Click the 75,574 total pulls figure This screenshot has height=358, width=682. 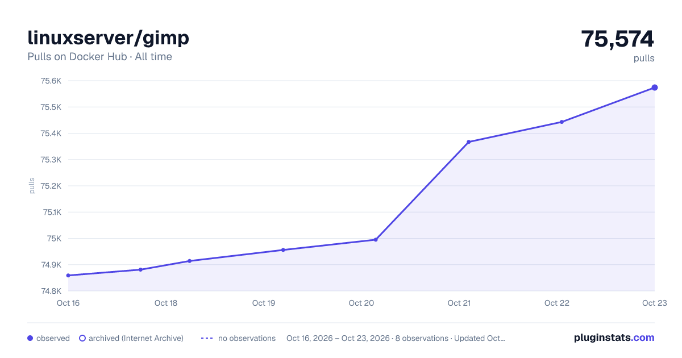pos(618,39)
